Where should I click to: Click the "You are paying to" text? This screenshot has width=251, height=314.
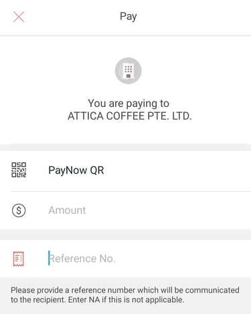pos(129,104)
